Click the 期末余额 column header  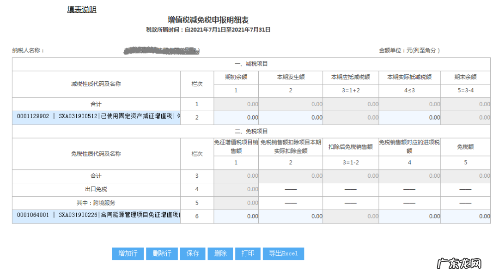point(465,78)
